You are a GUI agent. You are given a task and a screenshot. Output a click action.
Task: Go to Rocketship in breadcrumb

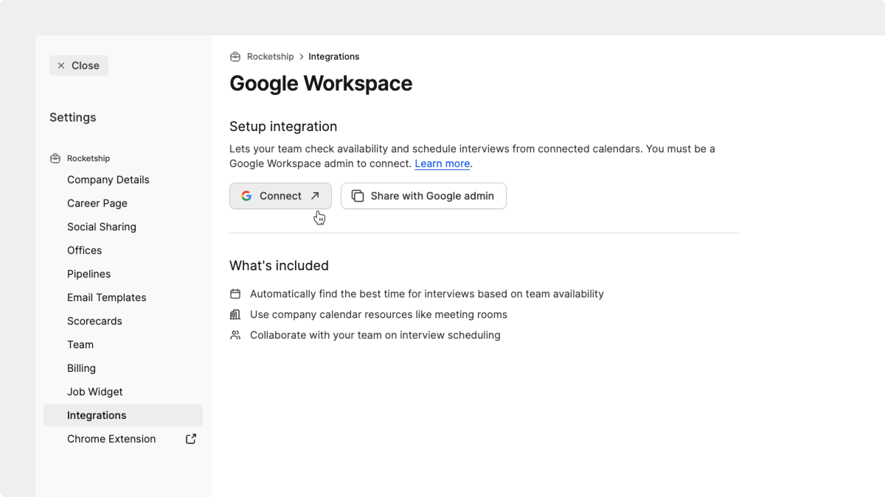pyautogui.click(x=270, y=57)
